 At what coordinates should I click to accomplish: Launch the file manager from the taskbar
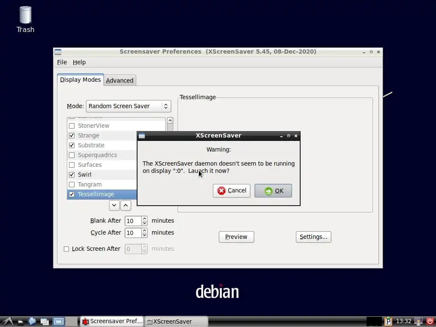20,322
